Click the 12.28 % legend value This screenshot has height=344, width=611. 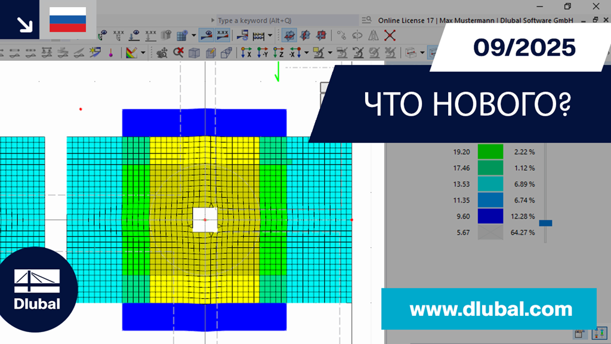point(523,216)
